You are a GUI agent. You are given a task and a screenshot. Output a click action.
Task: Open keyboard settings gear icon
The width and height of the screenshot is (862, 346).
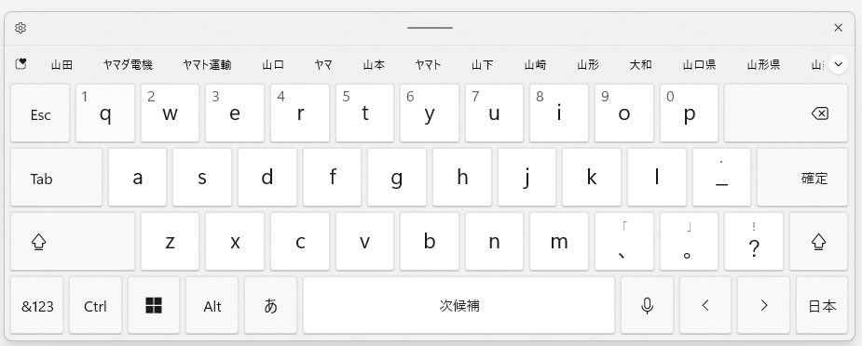(x=21, y=28)
